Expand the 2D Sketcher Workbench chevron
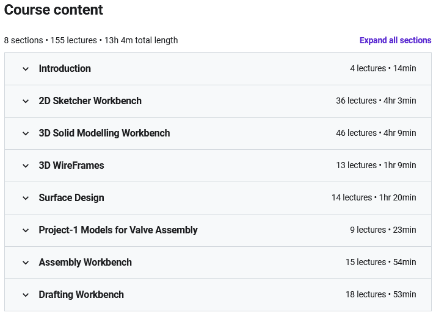Screen dimensions: 436x315 tap(26, 101)
